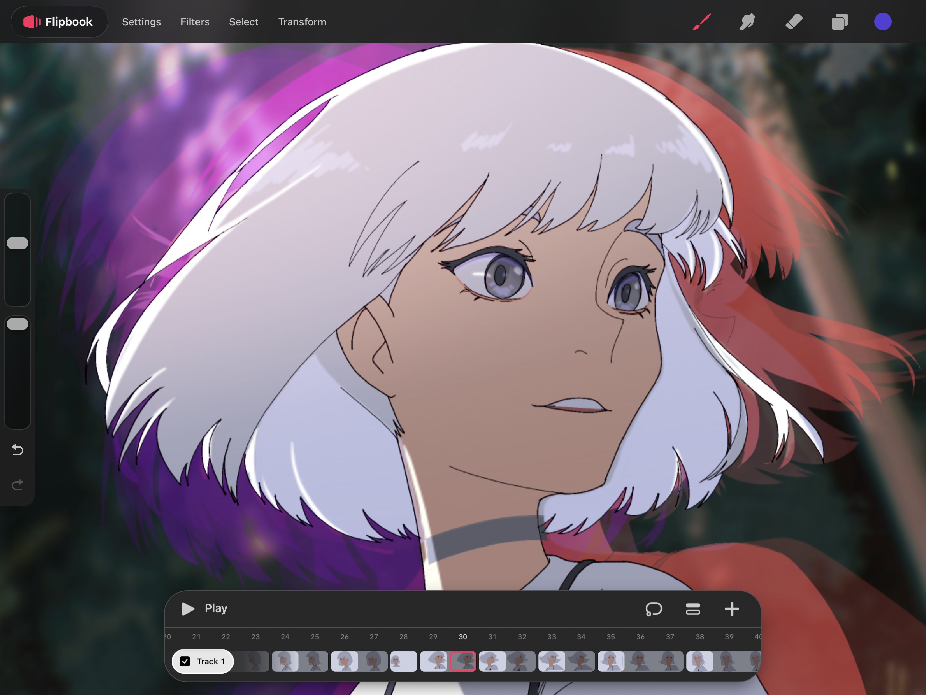Open the purple active color swatch
The width and height of the screenshot is (926, 695).
click(x=883, y=22)
